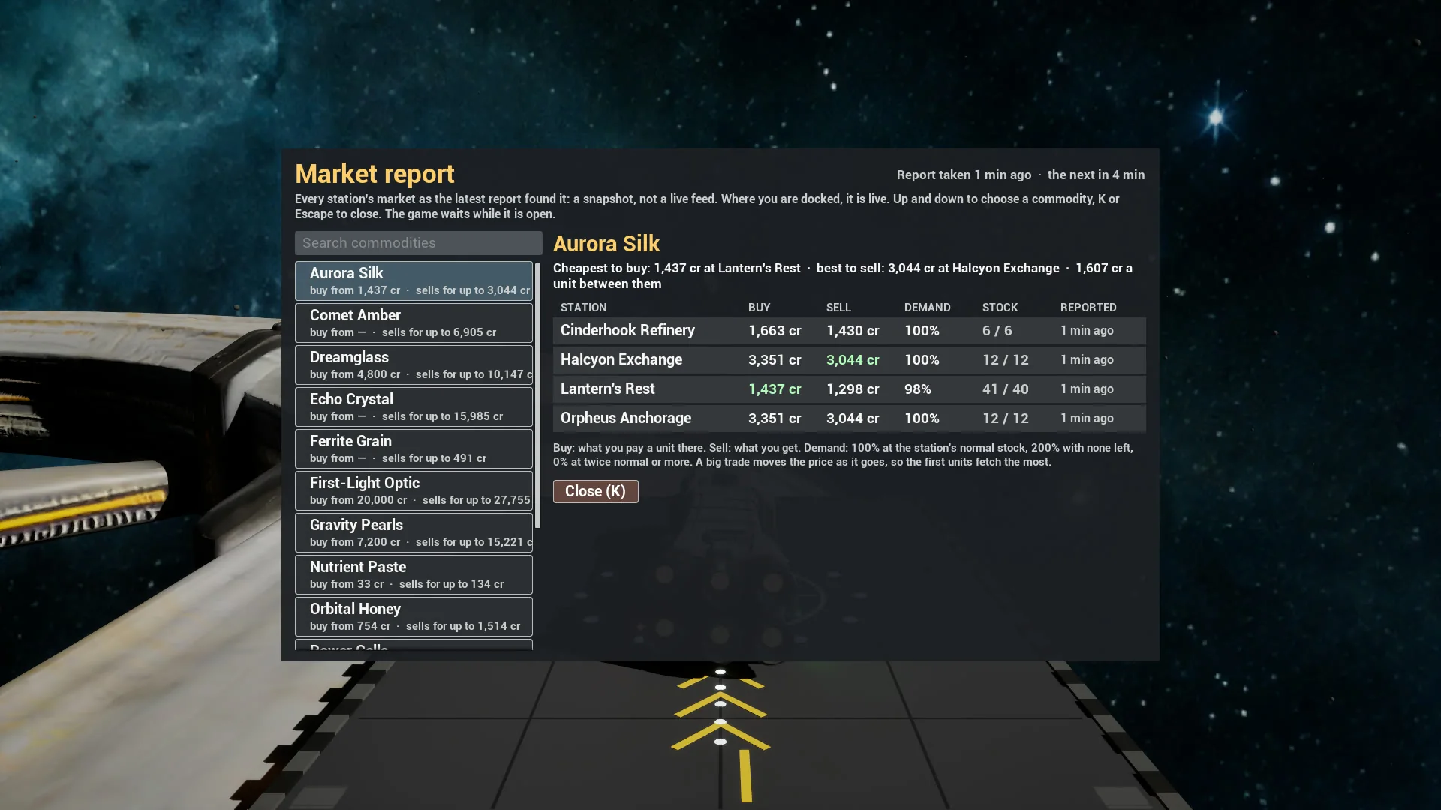Click the commodity list scrollbar
Image resolution: width=1441 pixels, height=810 pixels.
coord(537,395)
